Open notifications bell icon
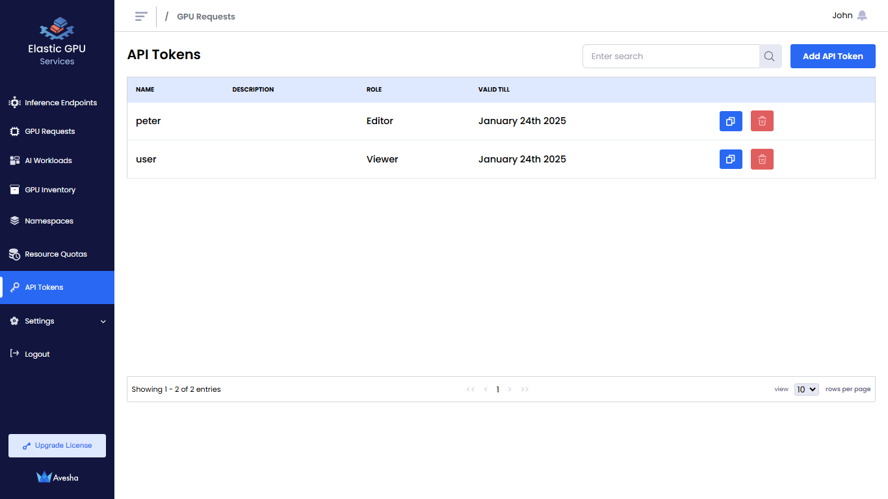This screenshot has height=499, width=888. (x=862, y=16)
